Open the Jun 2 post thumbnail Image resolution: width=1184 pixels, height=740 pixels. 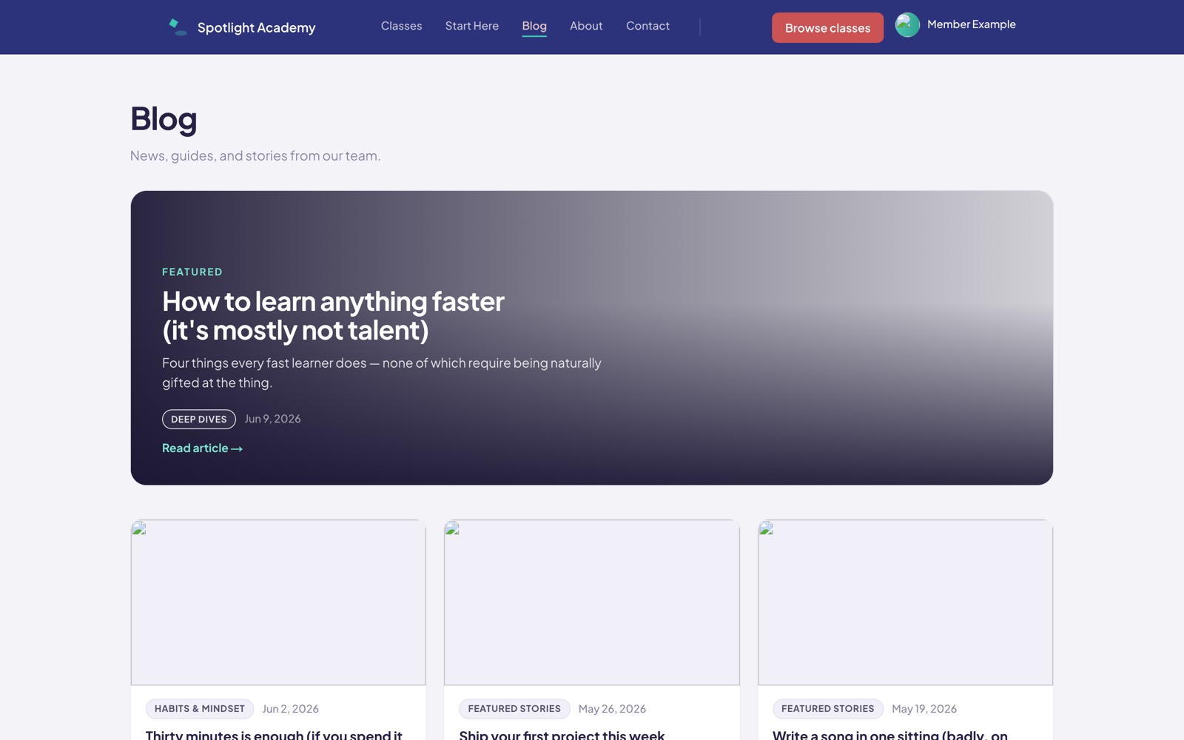click(278, 602)
